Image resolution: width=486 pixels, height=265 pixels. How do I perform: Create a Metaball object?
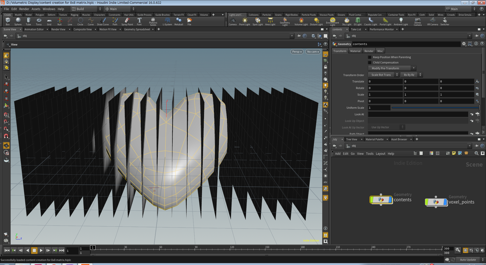[x=179, y=21]
